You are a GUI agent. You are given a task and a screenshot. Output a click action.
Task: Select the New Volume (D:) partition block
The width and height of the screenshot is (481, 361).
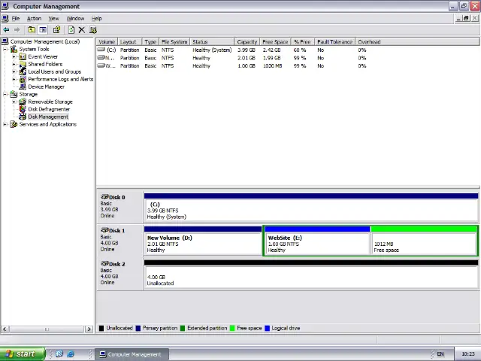(x=203, y=241)
